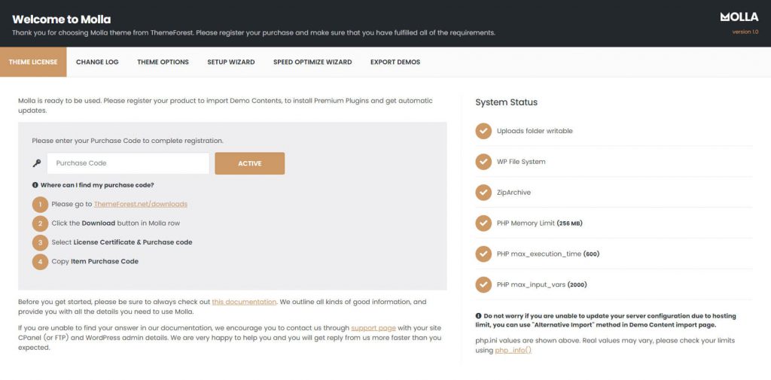The image size is (771, 380).
Task: Click the WP File System check icon
Action: (483, 162)
